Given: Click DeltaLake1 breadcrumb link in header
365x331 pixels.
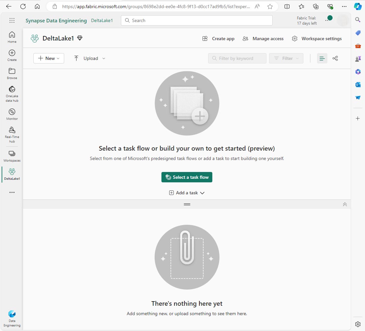Looking at the screenshot, I should point(102,20).
